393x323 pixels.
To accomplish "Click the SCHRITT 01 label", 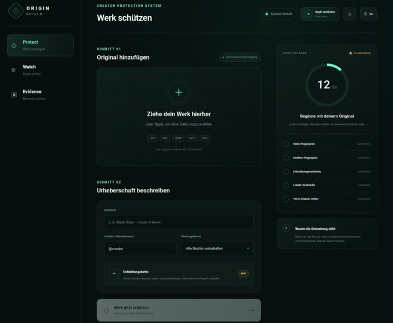I will [x=109, y=49].
